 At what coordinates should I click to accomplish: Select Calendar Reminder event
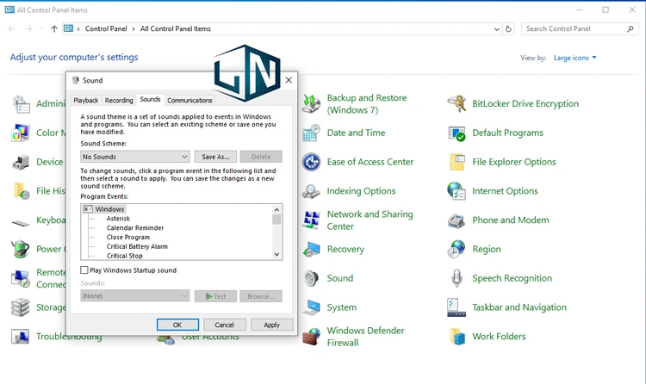135,228
